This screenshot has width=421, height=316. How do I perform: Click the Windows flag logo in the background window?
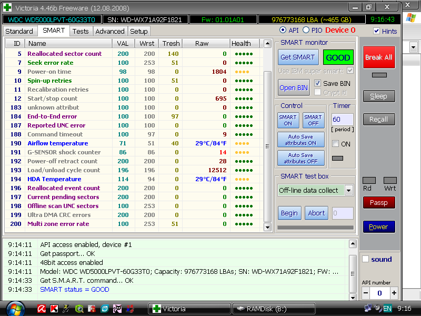click(411, 18)
